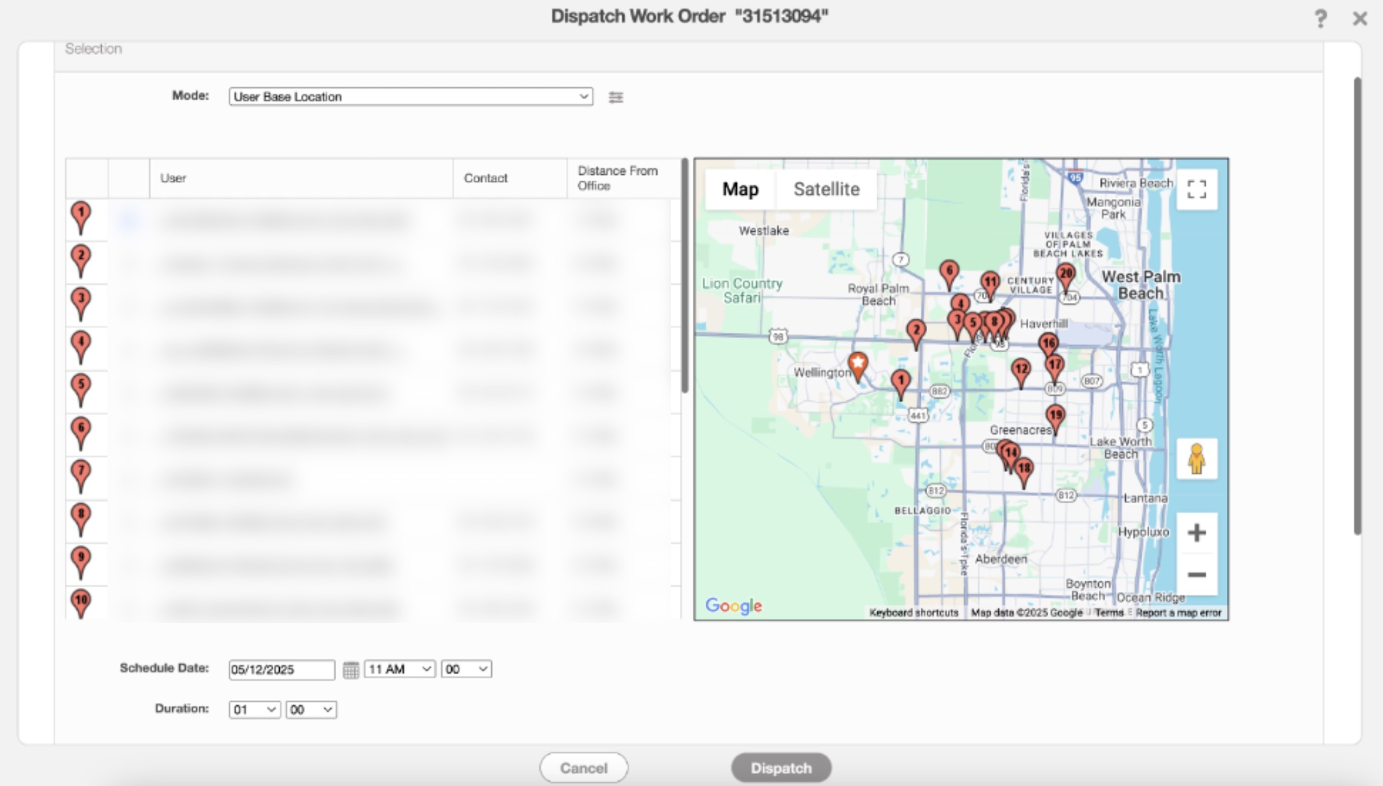Click the Cancel button
The height and width of the screenshot is (786, 1383).
[583, 768]
